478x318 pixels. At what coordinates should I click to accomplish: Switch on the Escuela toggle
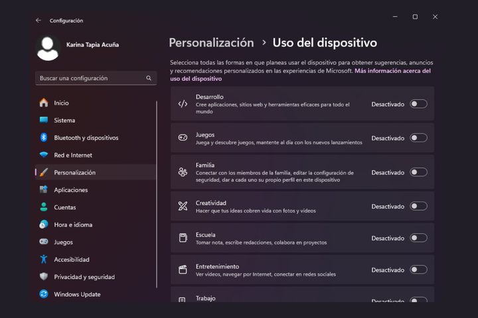click(418, 238)
